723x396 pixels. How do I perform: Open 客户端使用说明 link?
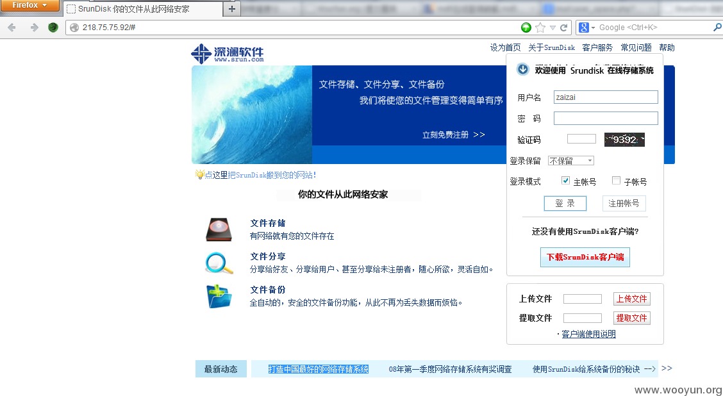coord(588,334)
